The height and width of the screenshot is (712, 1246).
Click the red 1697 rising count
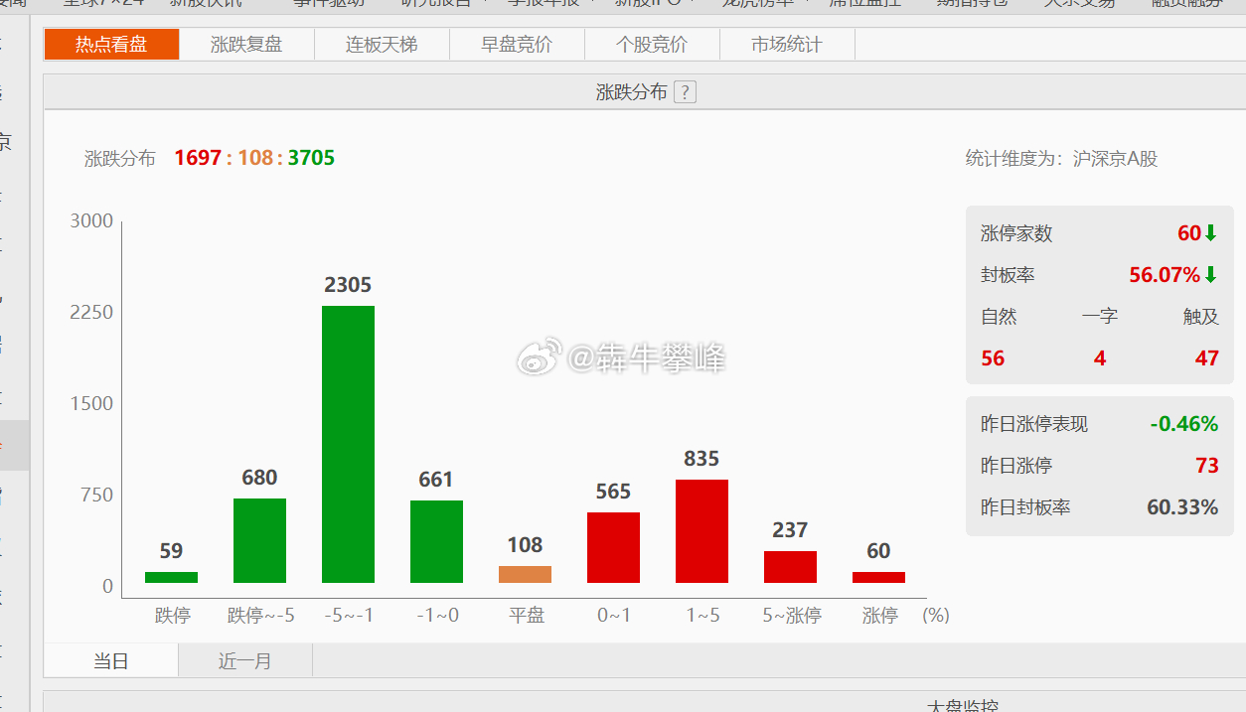click(x=198, y=158)
